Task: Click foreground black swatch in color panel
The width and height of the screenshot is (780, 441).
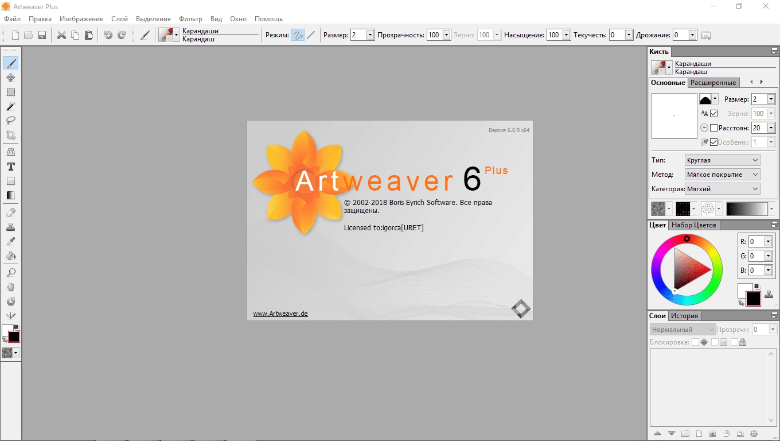Action: coord(753,299)
